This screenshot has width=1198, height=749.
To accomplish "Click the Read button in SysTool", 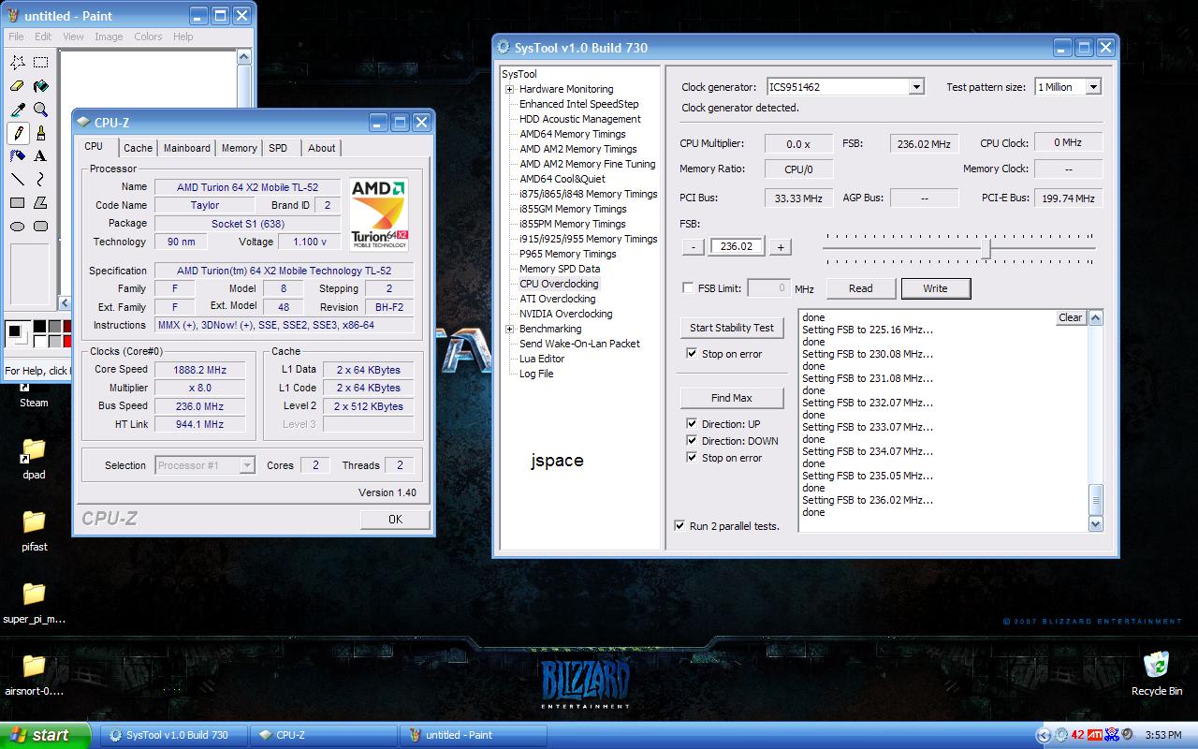I will tap(860, 288).
